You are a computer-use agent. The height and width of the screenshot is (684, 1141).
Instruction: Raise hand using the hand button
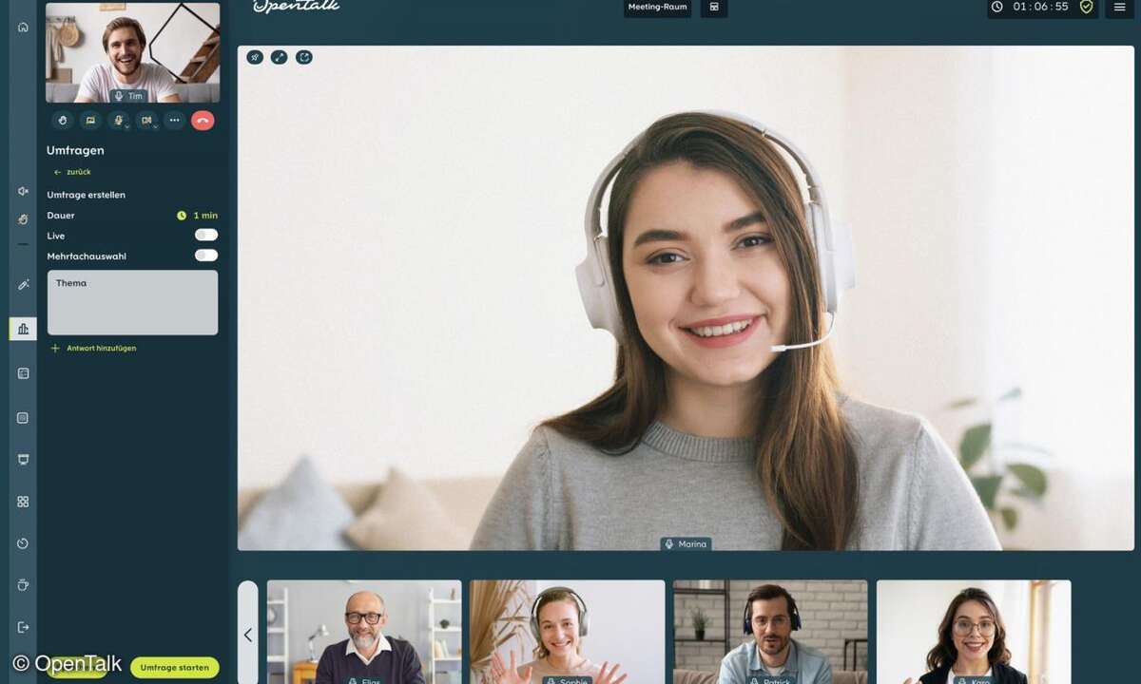click(63, 121)
